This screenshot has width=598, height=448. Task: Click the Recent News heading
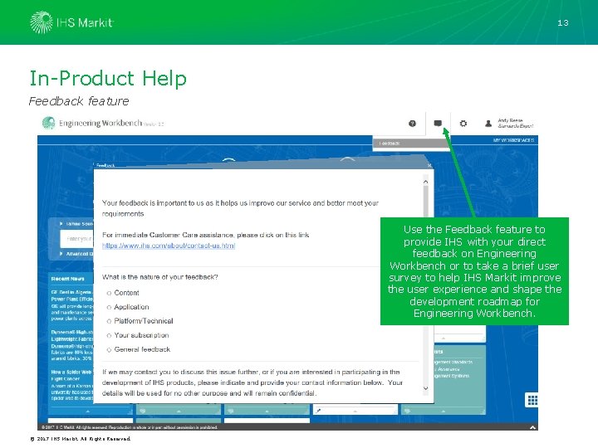click(x=67, y=279)
